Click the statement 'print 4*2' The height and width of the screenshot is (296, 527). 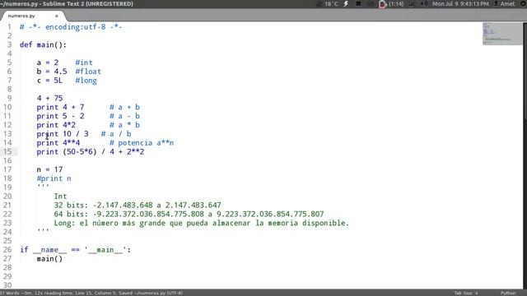coord(56,125)
